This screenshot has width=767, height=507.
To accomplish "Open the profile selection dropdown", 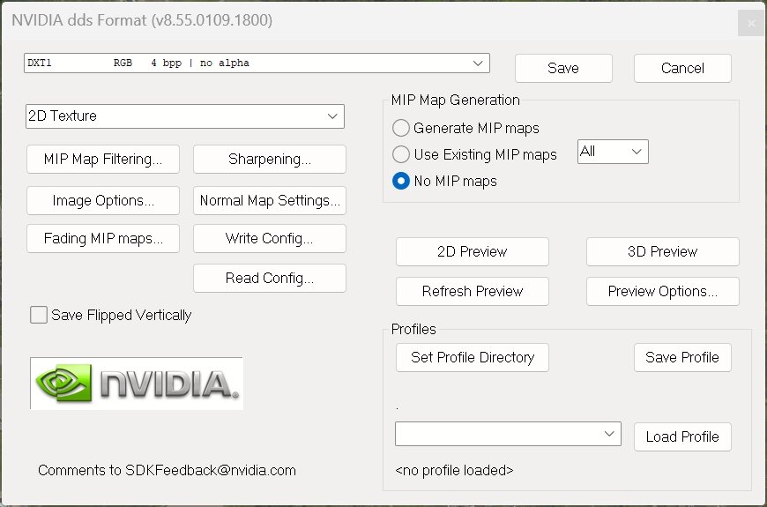I will (x=508, y=434).
